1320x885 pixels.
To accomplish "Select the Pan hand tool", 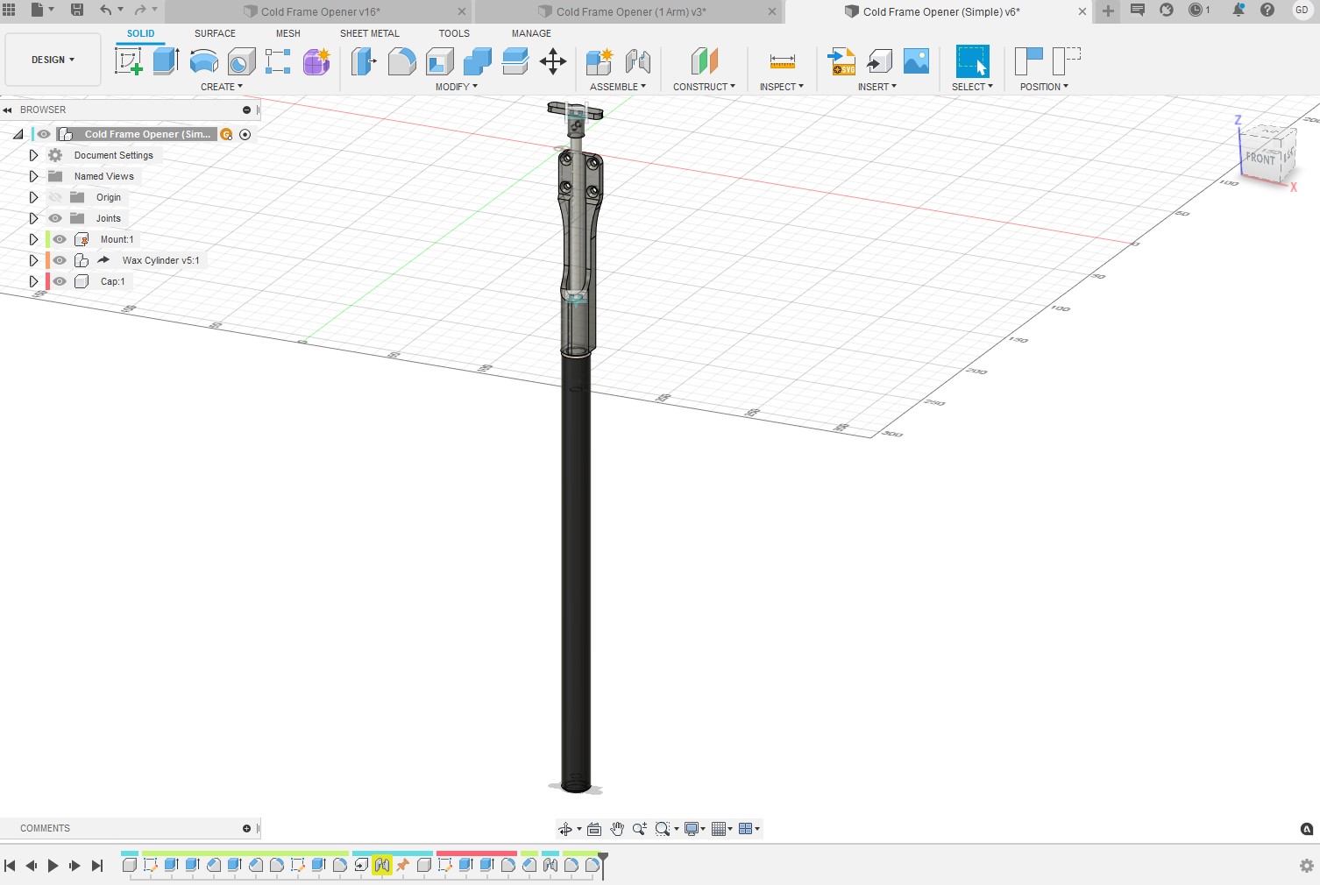I will pyautogui.click(x=617, y=829).
